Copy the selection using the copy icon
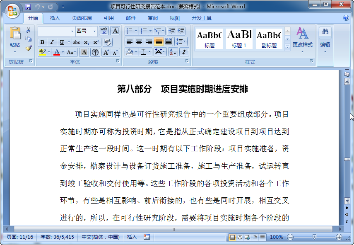The height and width of the screenshot is (245, 354). (28, 39)
